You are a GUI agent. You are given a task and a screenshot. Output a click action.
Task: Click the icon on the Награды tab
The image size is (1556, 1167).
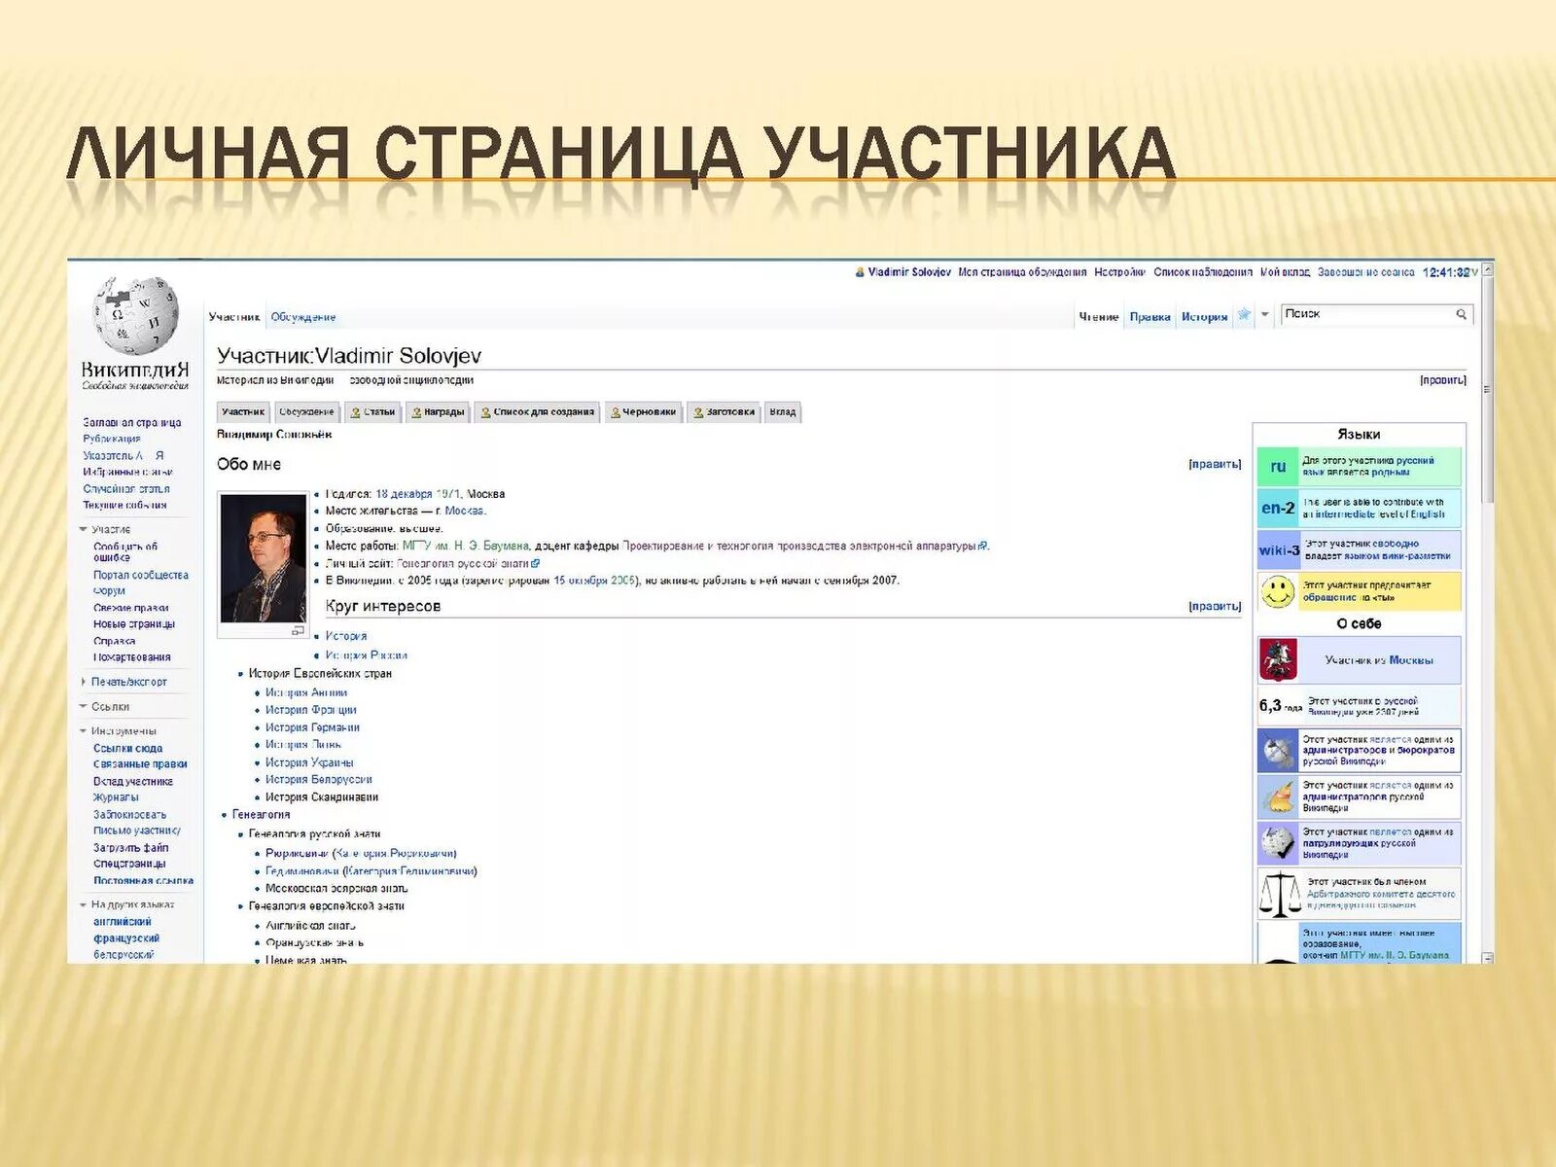coord(416,412)
